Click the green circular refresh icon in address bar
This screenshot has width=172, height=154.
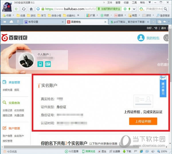[125, 9]
